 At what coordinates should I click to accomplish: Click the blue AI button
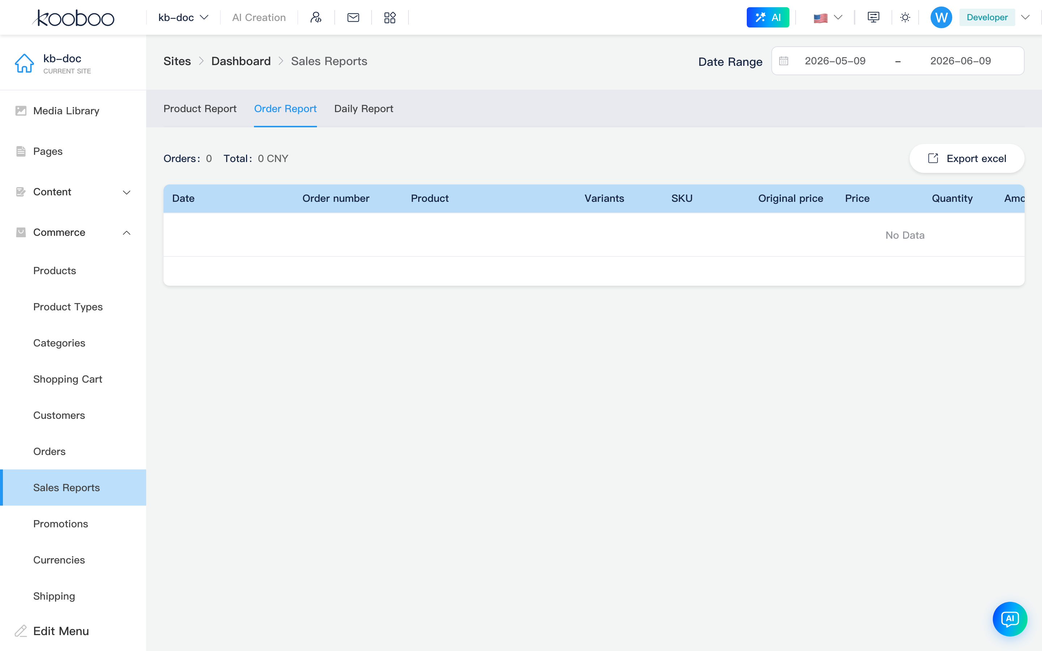click(768, 18)
